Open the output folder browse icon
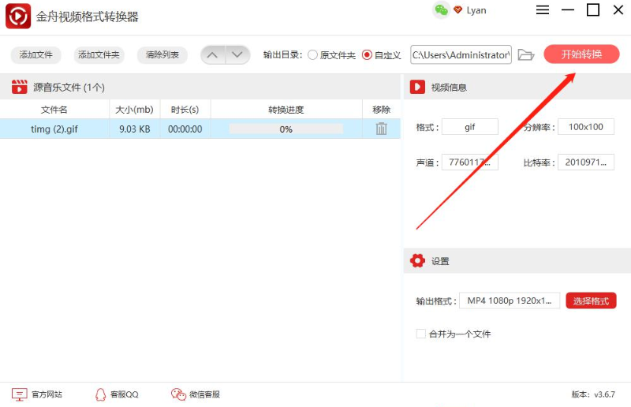 [527, 54]
